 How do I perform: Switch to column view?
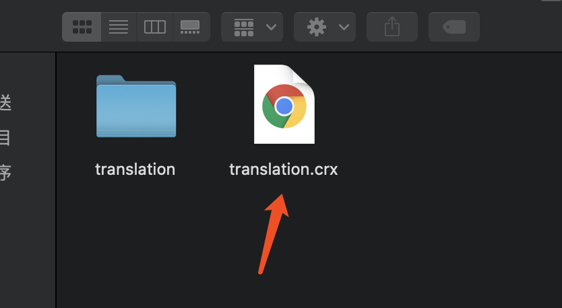point(155,27)
